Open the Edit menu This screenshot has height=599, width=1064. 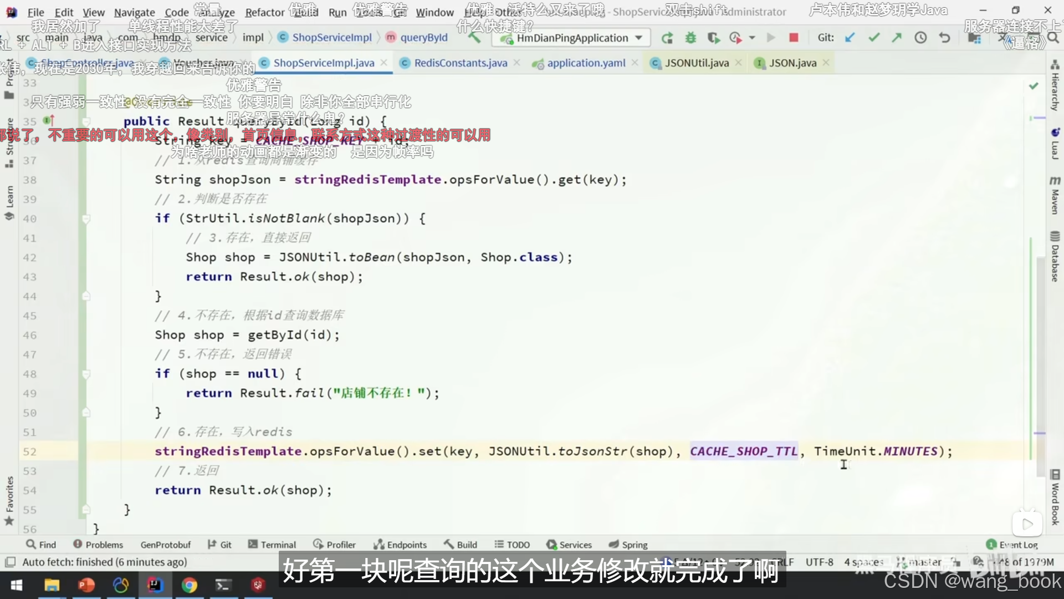[64, 12]
